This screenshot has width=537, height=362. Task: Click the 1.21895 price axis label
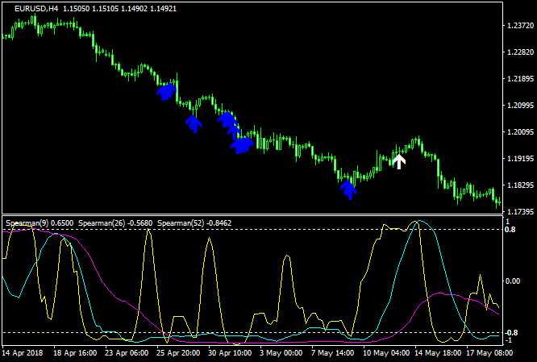tap(519, 79)
